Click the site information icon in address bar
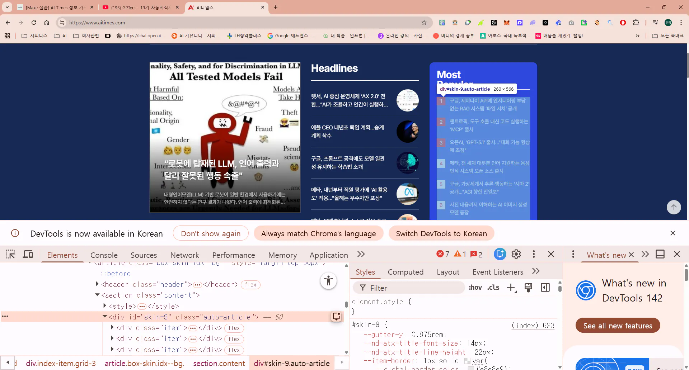689x370 pixels. point(62,23)
